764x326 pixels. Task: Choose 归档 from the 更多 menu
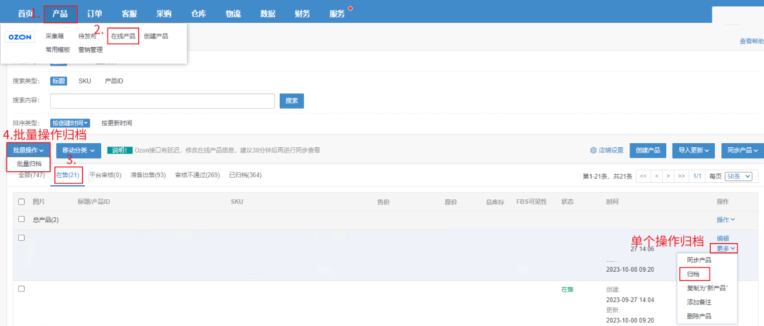tap(694, 274)
